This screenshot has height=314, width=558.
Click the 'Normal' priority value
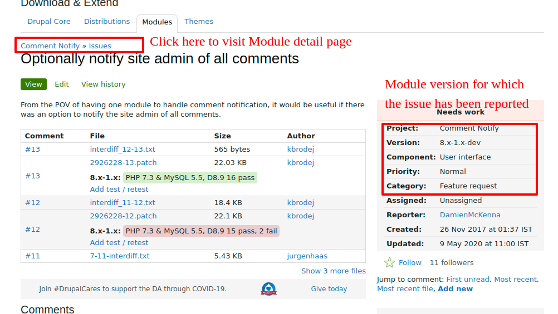click(x=453, y=172)
